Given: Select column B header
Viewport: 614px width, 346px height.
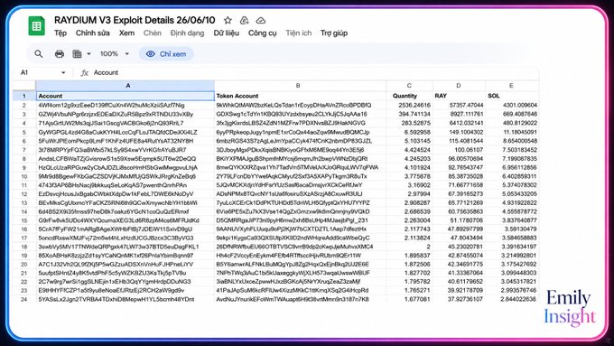Looking at the screenshot, I should pos(301,86).
